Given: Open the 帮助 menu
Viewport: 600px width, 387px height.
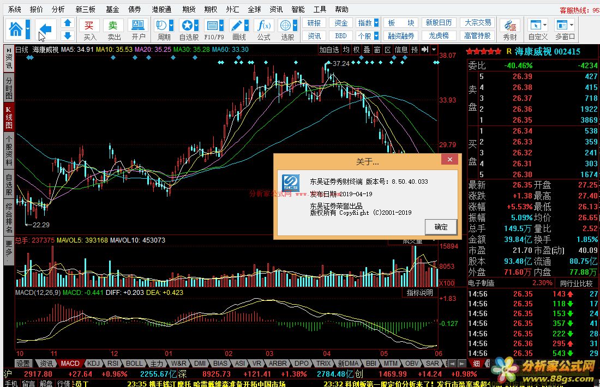Looking at the screenshot, I should [x=341, y=9].
